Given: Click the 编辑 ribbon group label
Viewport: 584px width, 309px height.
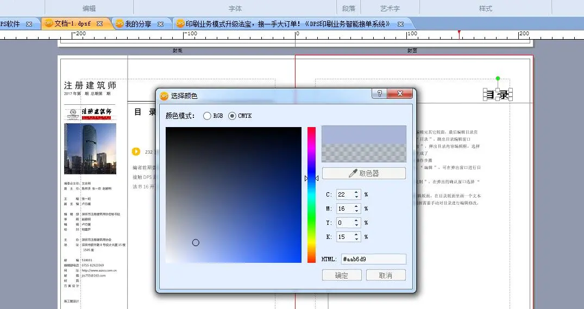Looking at the screenshot, I should click(89, 8).
